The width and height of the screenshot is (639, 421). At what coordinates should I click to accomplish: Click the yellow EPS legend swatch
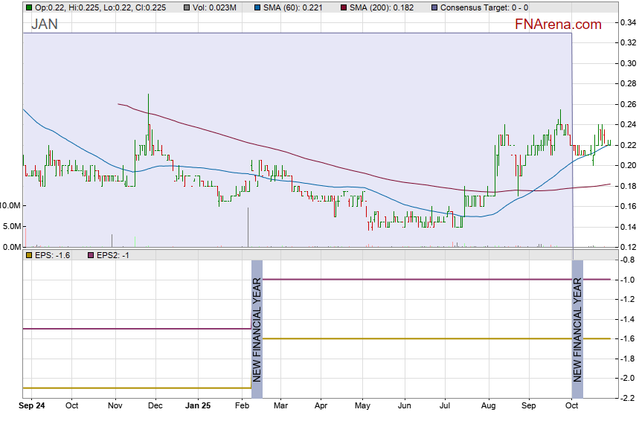pyautogui.click(x=28, y=255)
